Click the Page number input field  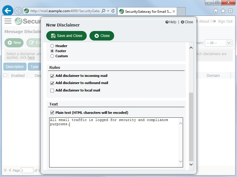tap(27, 170)
